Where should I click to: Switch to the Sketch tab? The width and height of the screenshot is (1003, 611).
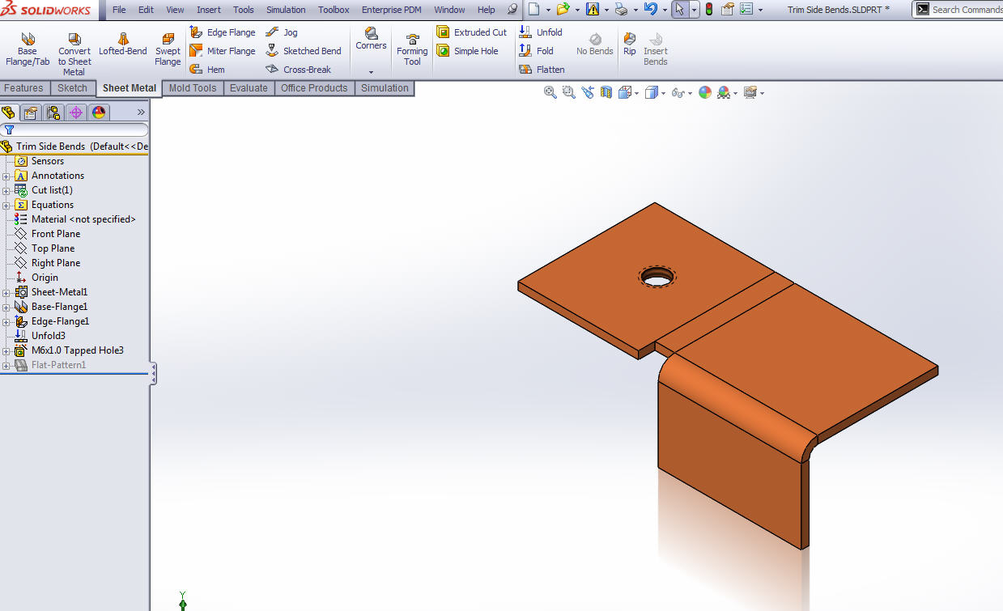tap(72, 88)
